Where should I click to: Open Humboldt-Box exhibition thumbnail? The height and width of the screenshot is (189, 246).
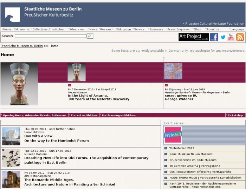[11, 136]
